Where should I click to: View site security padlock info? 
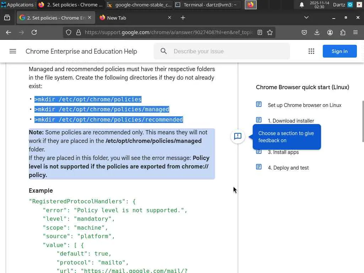click(x=79, y=32)
